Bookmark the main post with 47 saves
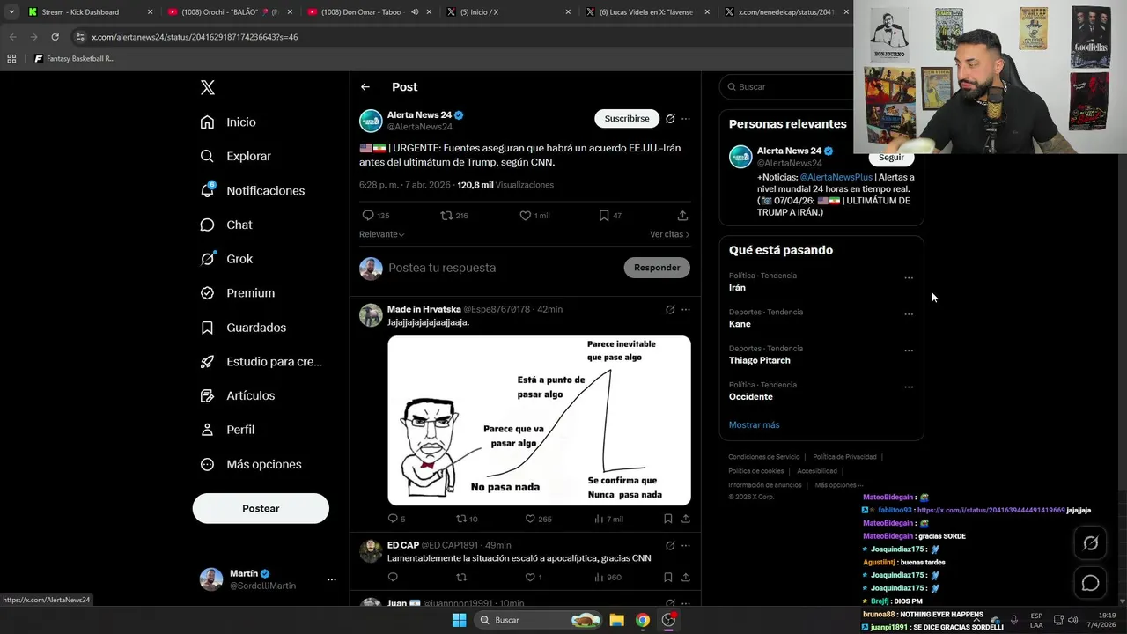The image size is (1127, 634). tap(604, 215)
